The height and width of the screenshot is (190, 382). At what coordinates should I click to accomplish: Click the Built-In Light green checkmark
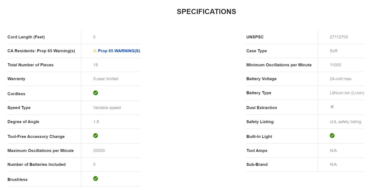point(332,136)
